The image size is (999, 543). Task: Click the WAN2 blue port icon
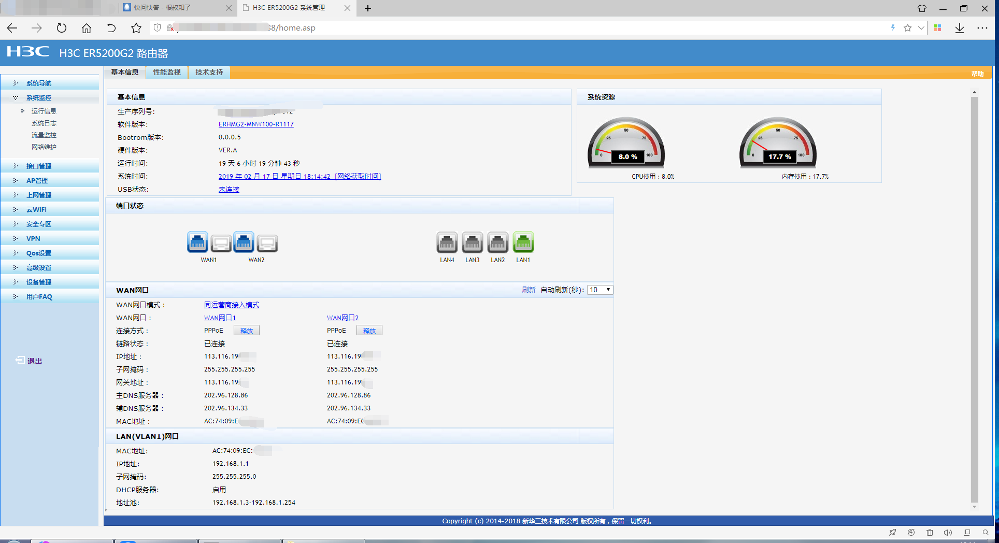click(x=244, y=242)
